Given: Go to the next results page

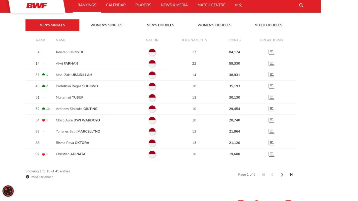Looking at the screenshot, I should pyautogui.click(x=282, y=174).
